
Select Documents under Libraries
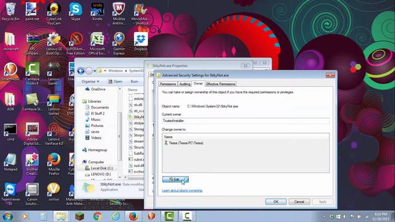97,107
